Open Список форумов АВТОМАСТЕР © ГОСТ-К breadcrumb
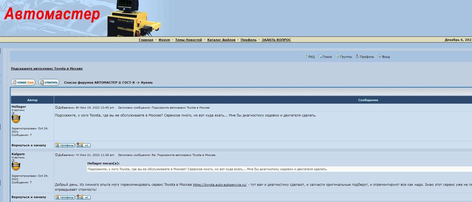Image resolution: width=472 pixels, height=202 pixels. click(100, 82)
